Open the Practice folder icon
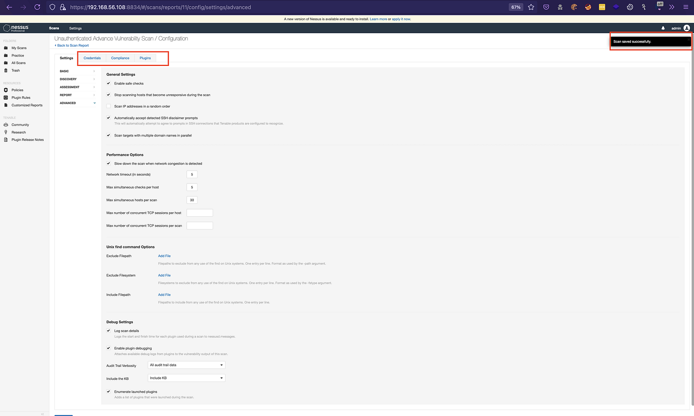Viewport: 694px width, 416px height. point(6,56)
